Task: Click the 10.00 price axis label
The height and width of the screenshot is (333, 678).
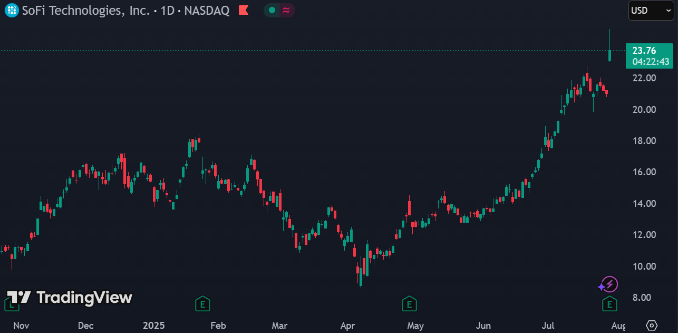Action: [644, 267]
